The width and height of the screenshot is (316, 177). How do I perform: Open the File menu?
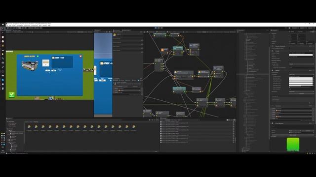pos(7,26)
